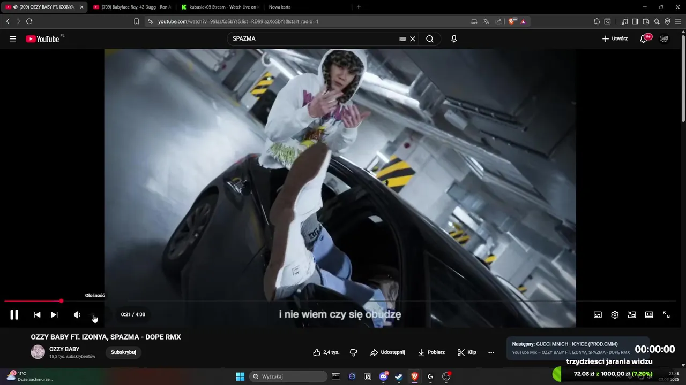This screenshot has height=385, width=686.
Task: Open Steam from the taskbar
Action: [x=399, y=376]
